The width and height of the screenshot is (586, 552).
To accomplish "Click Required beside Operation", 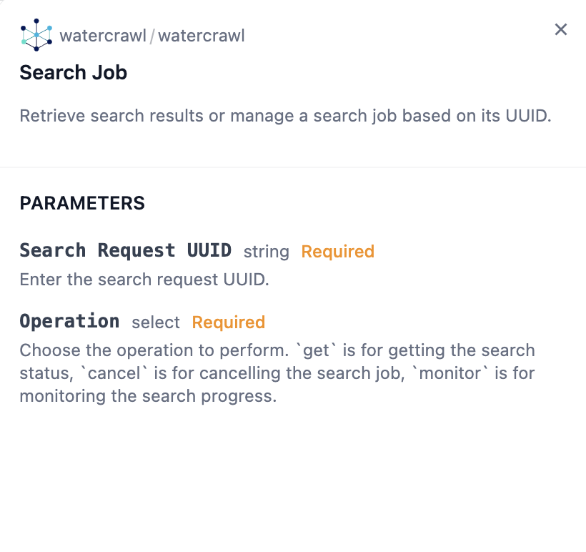I will pos(228,322).
